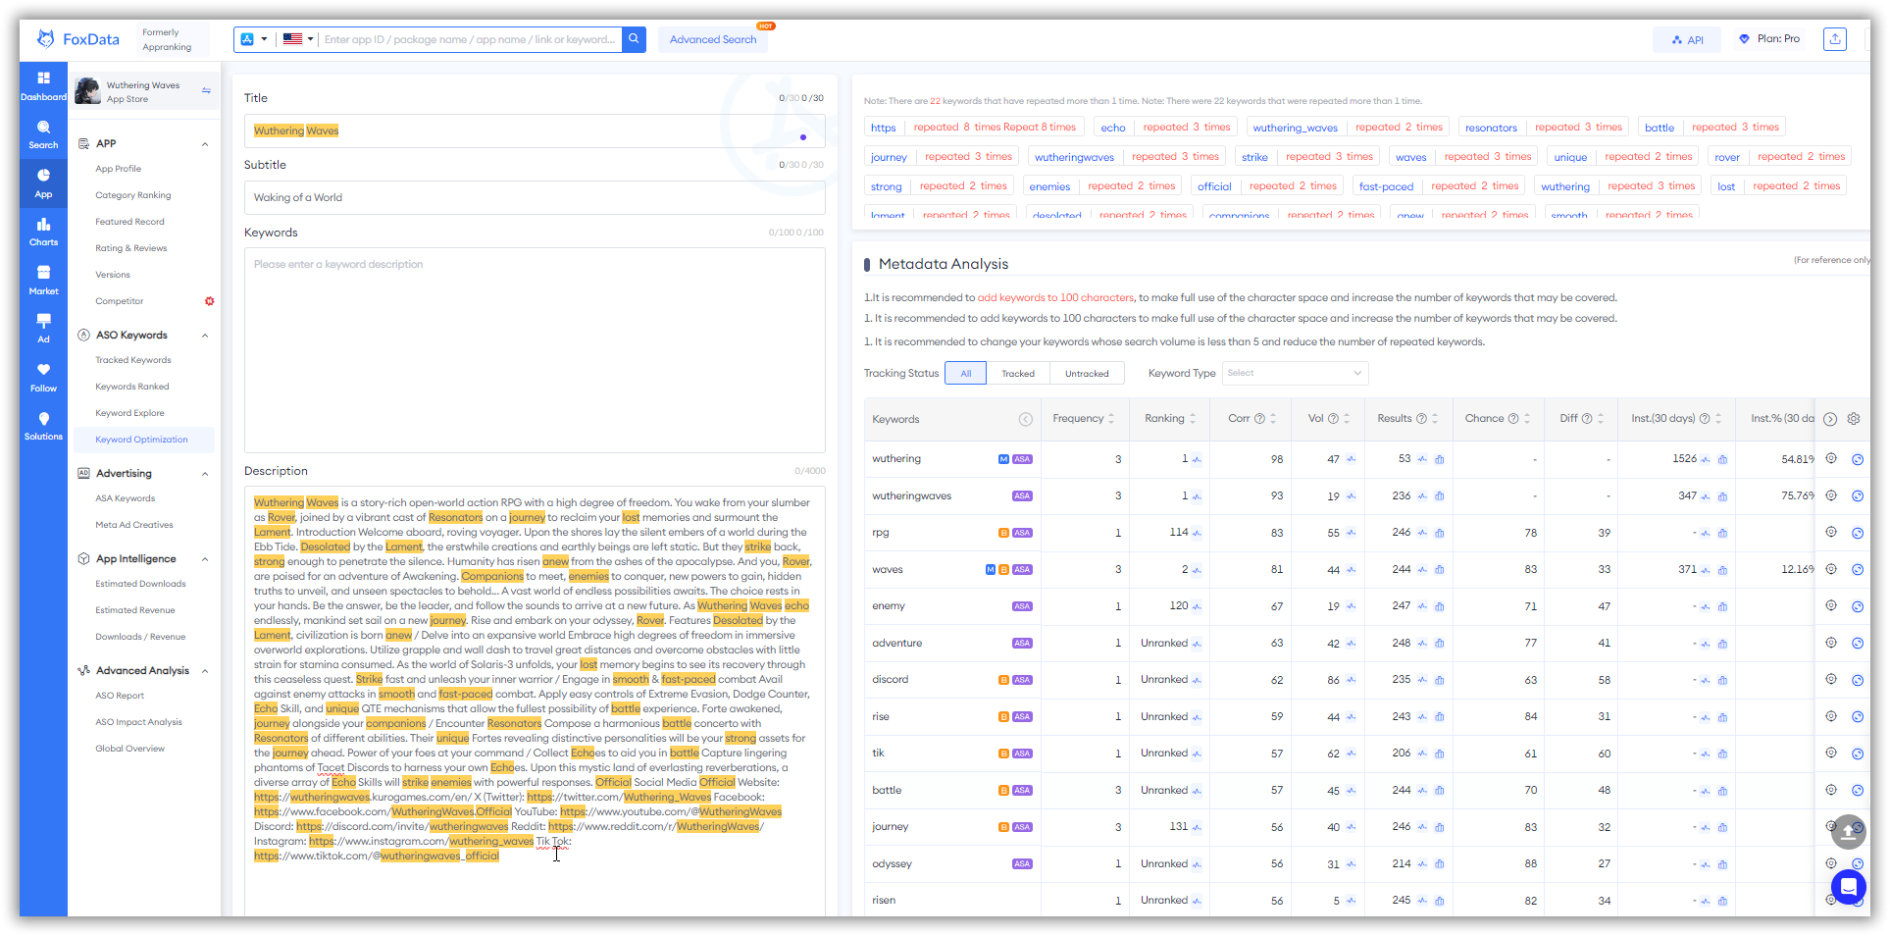The height and width of the screenshot is (936, 1890).
Task: Open Category Ranking in the side menu
Action: 132,195
